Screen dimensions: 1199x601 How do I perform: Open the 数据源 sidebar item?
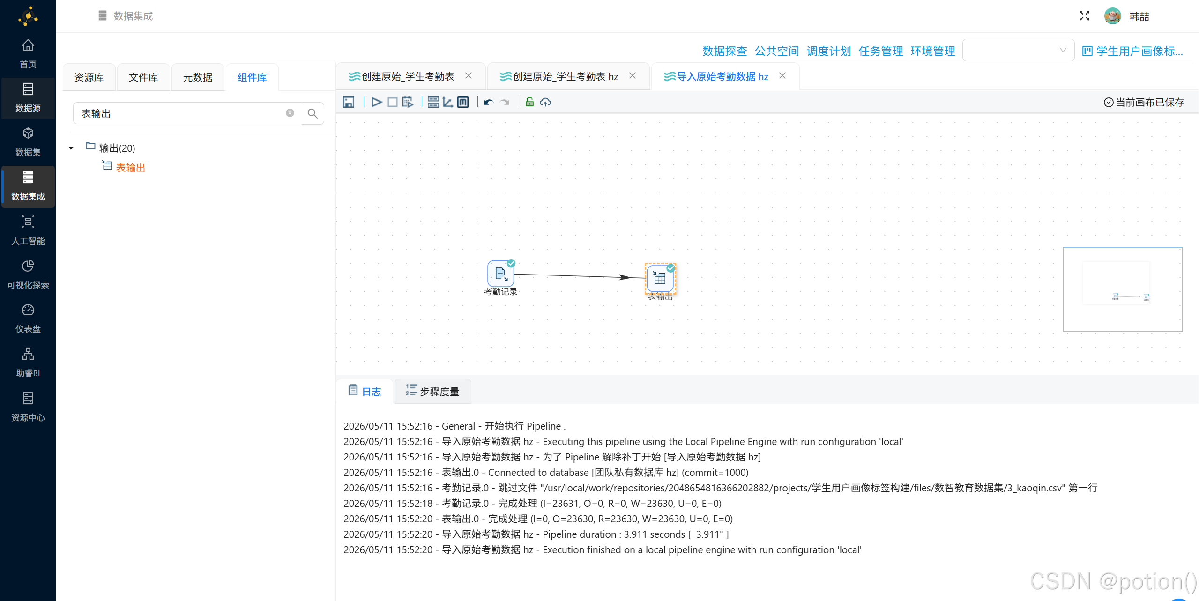coord(28,98)
